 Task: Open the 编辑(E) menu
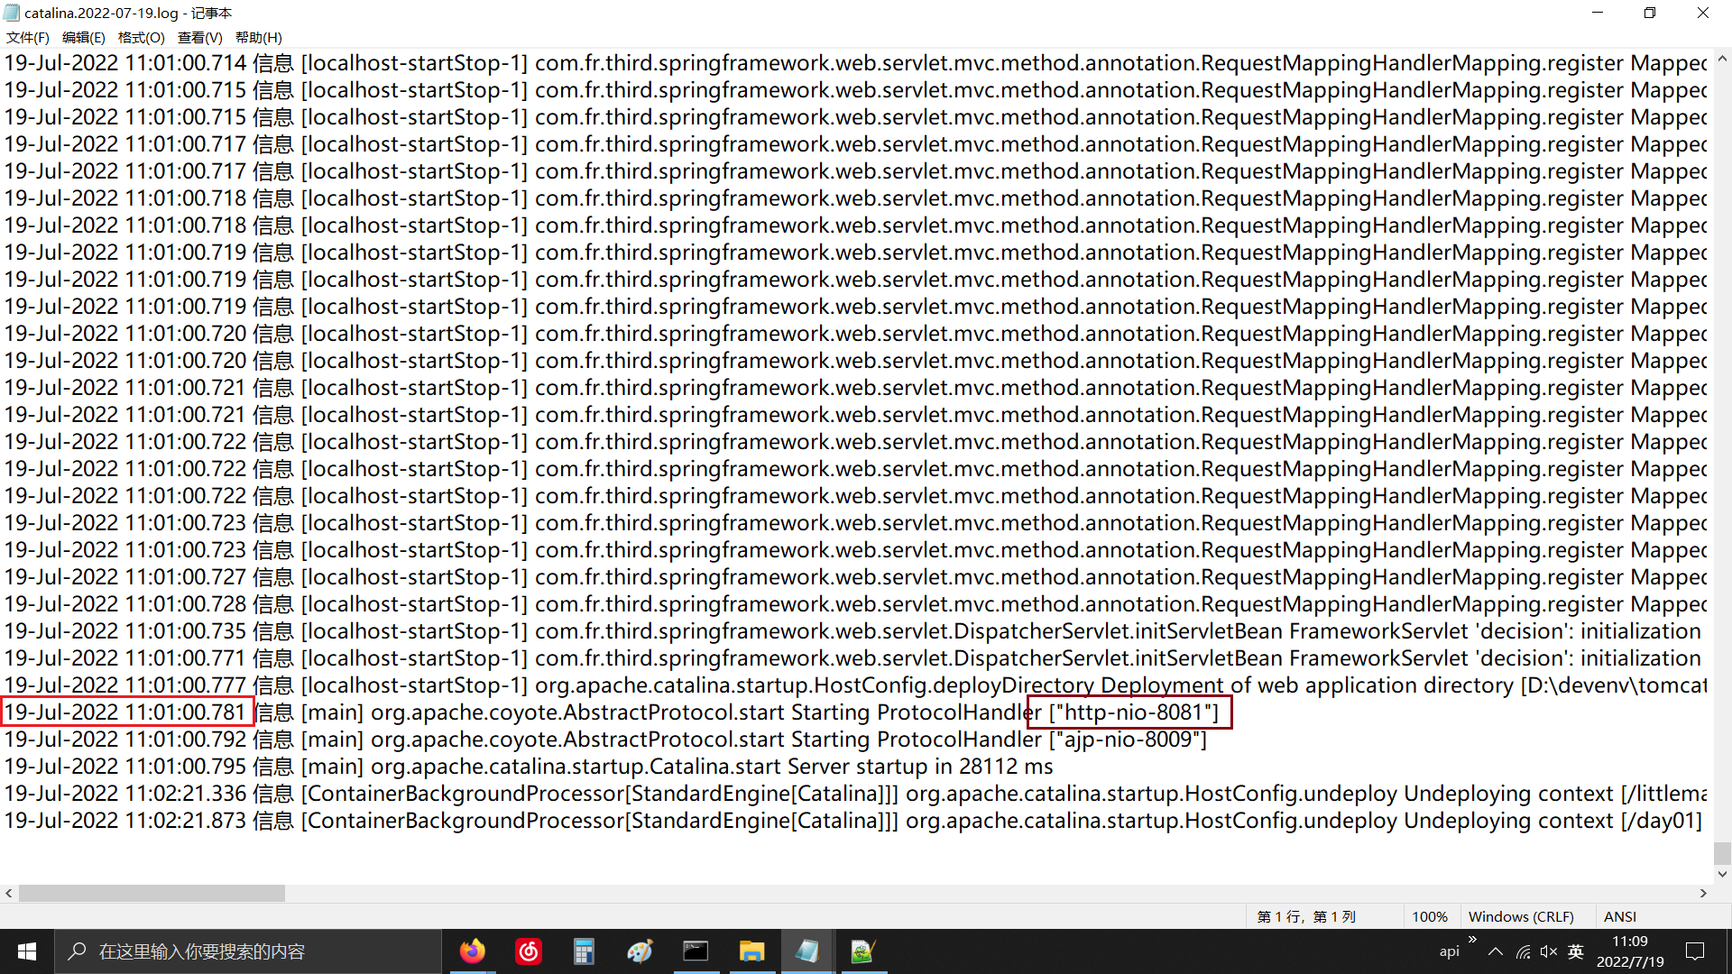coord(83,37)
